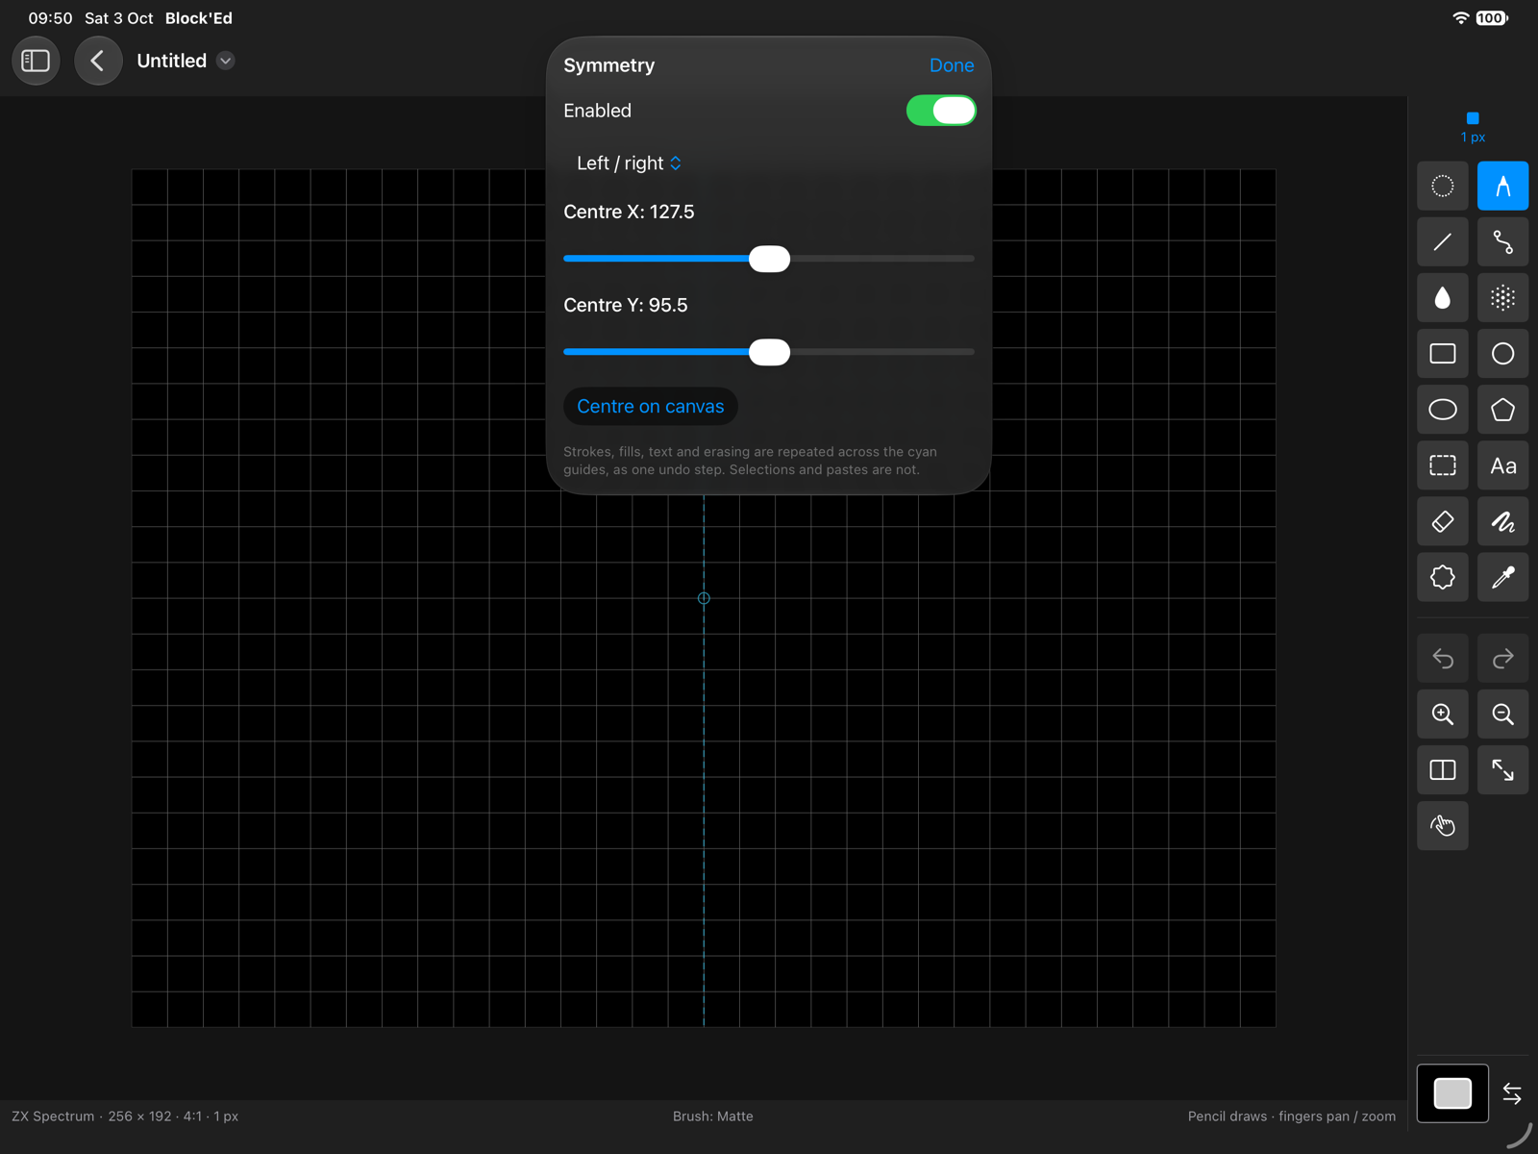The width and height of the screenshot is (1538, 1154).
Task: Select the spray dither tool
Action: (1502, 298)
